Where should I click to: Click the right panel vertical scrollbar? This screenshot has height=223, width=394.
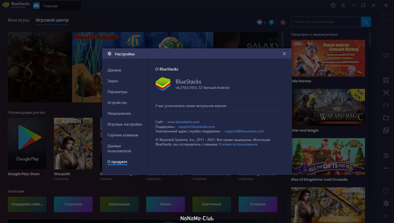click(x=370, y=39)
